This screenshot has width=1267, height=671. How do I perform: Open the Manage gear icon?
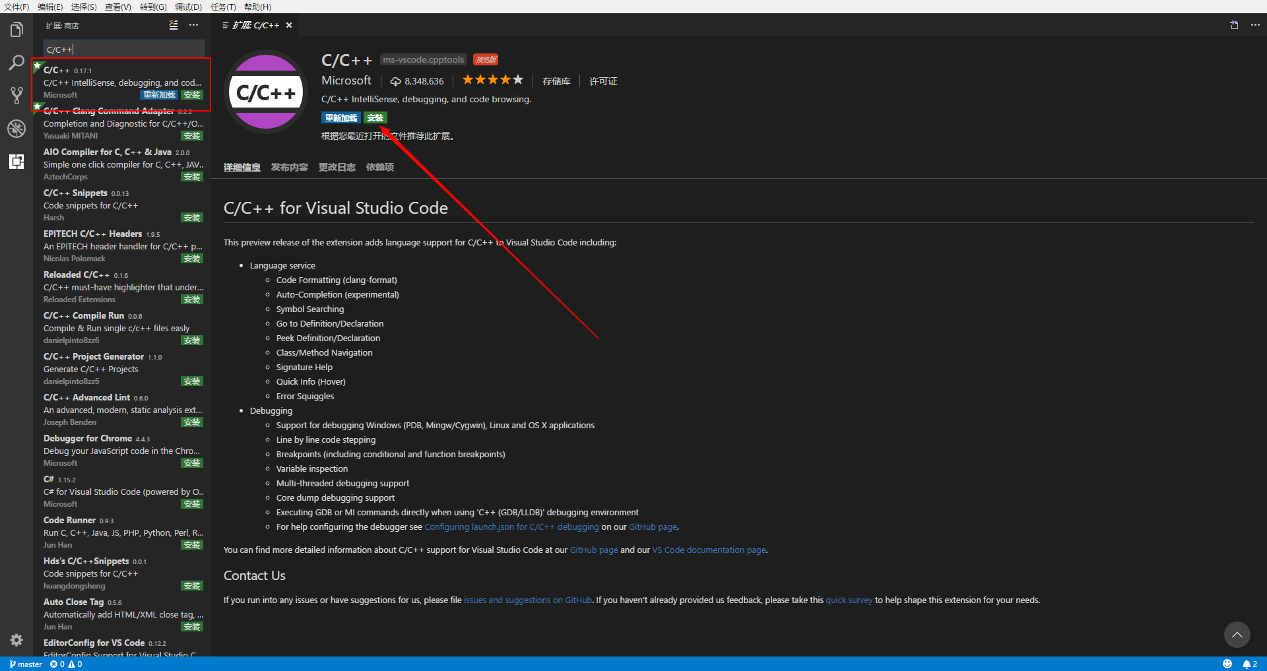click(x=16, y=639)
